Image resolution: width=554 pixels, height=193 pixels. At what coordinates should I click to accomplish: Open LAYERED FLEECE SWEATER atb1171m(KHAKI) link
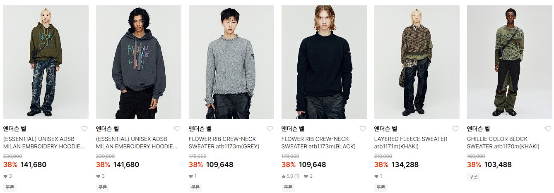pyautogui.click(x=411, y=143)
